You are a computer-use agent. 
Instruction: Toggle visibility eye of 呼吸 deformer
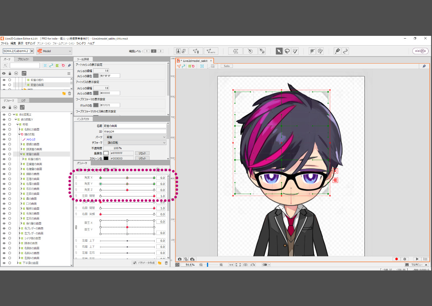4,124
